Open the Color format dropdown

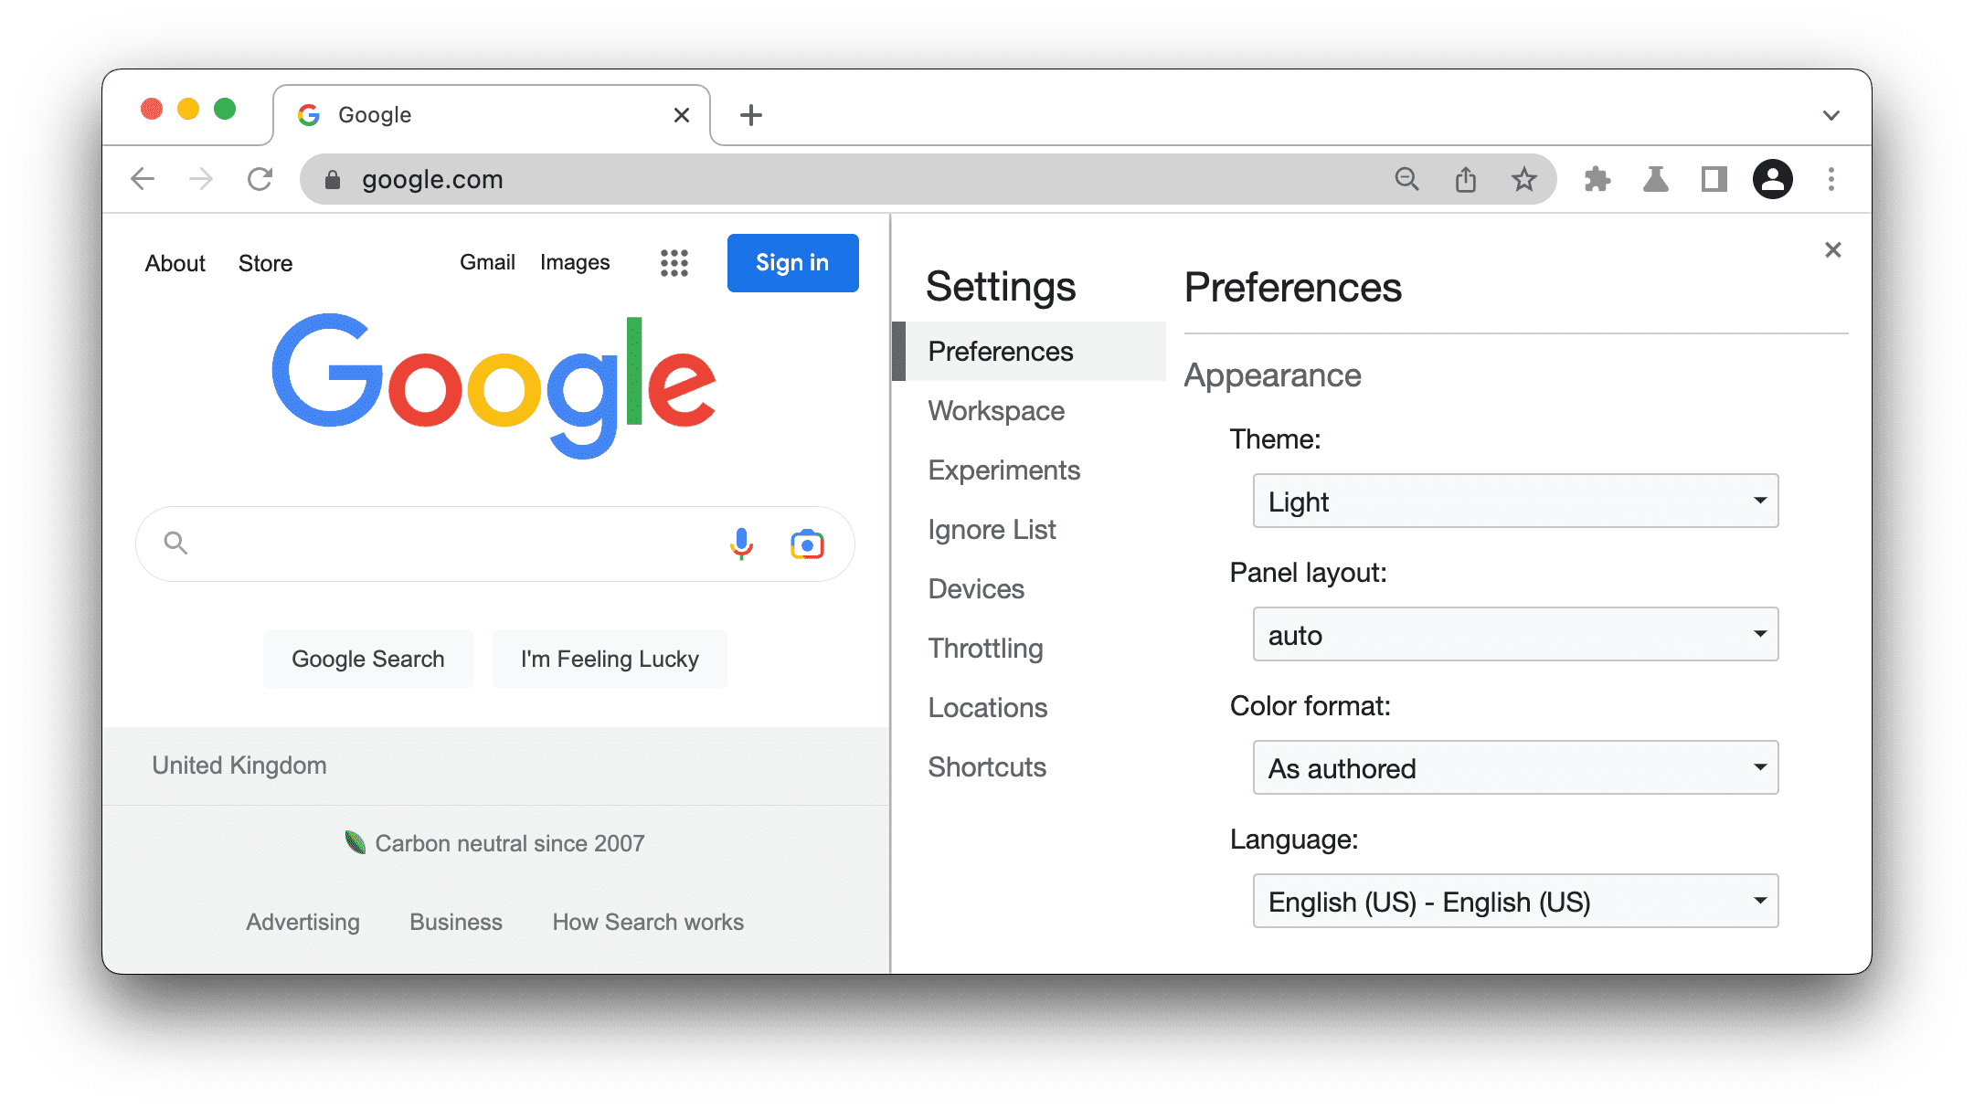(1513, 766)
